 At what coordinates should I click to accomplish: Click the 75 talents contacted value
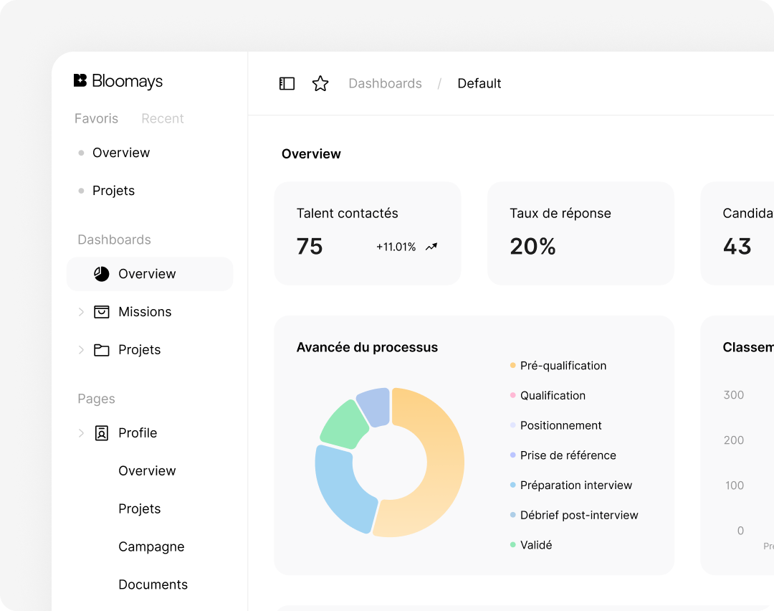point(310,246)
